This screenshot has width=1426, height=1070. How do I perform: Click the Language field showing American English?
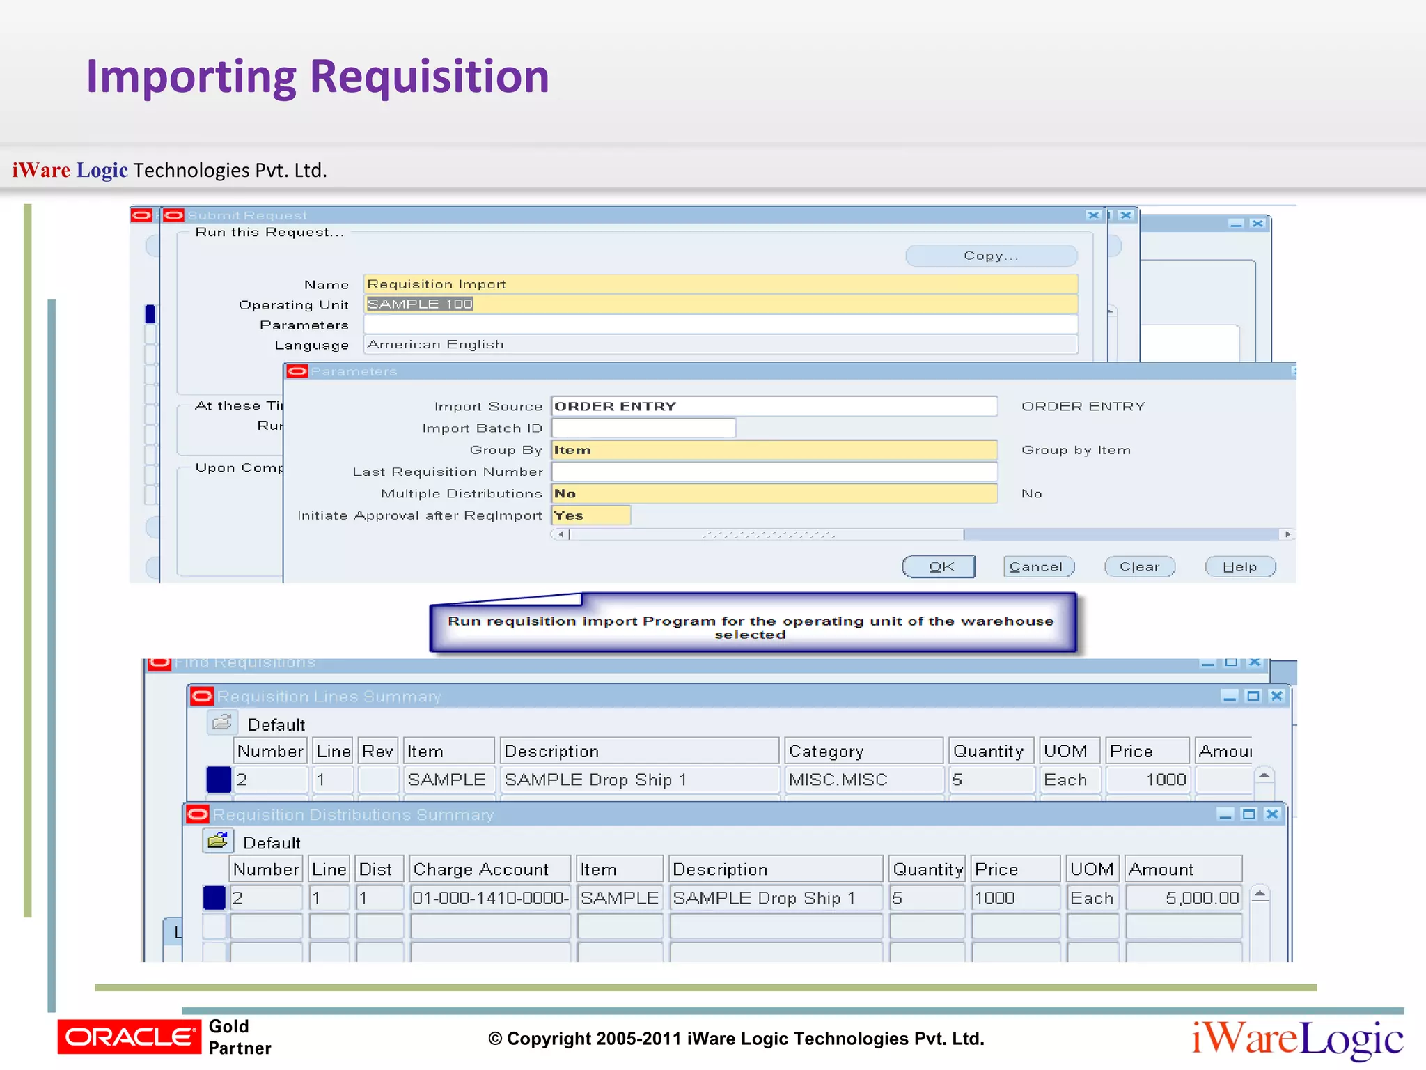click(721, 344)
